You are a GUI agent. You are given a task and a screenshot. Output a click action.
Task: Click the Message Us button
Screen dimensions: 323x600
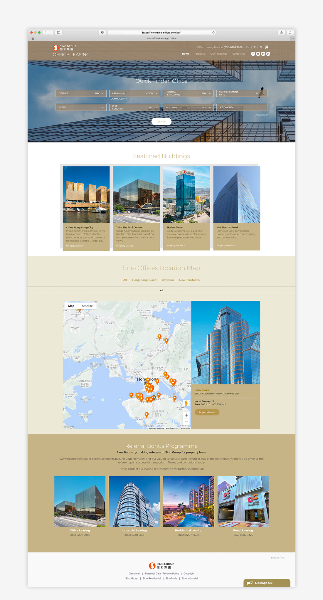click(267, 583)
